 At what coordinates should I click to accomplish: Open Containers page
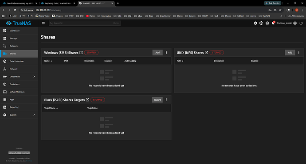coord(19,84)
